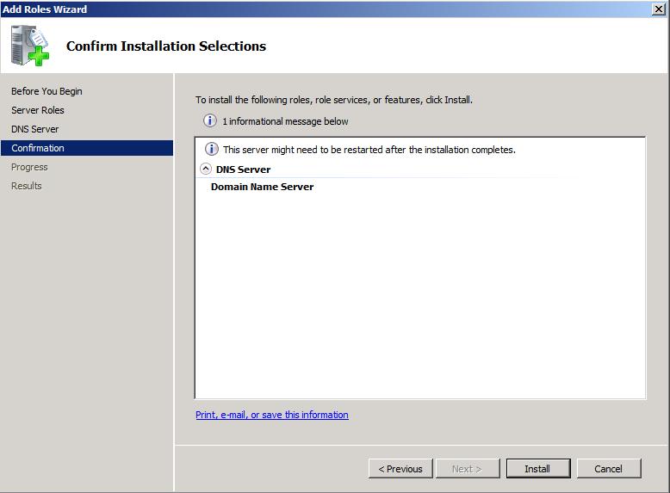Click the disabled Next button
Screen dimensions: 670x493
click(467, 469)
